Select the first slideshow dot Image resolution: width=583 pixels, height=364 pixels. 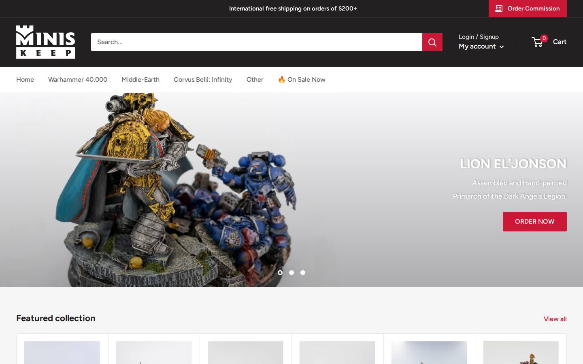(x=280, y=273)
